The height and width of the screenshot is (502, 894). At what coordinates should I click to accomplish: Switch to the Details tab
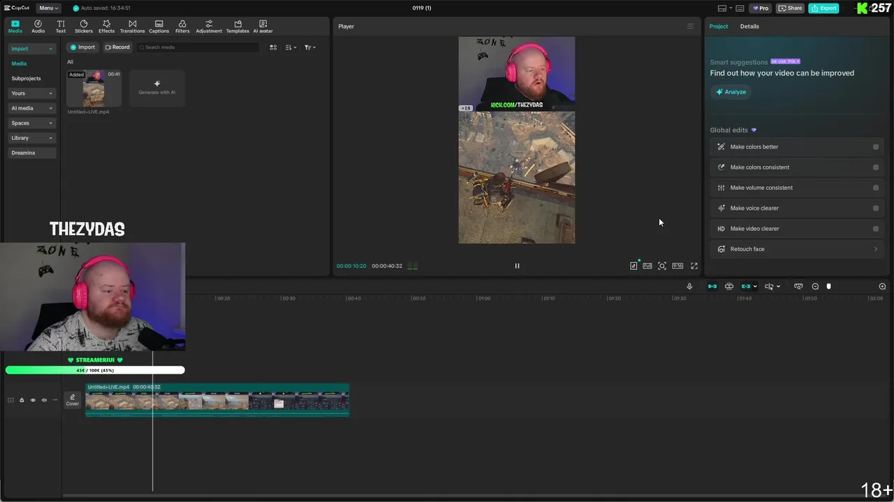[x=749, y=26]
